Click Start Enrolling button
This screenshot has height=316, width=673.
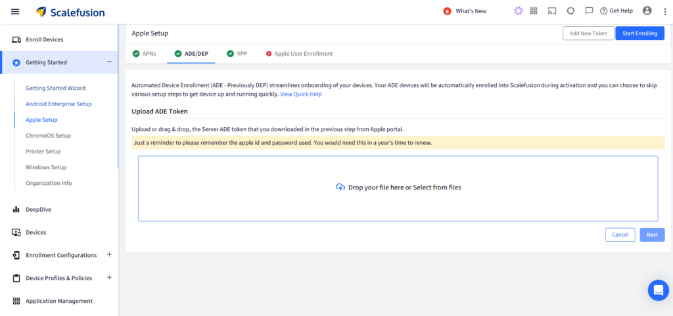(640, 33)
